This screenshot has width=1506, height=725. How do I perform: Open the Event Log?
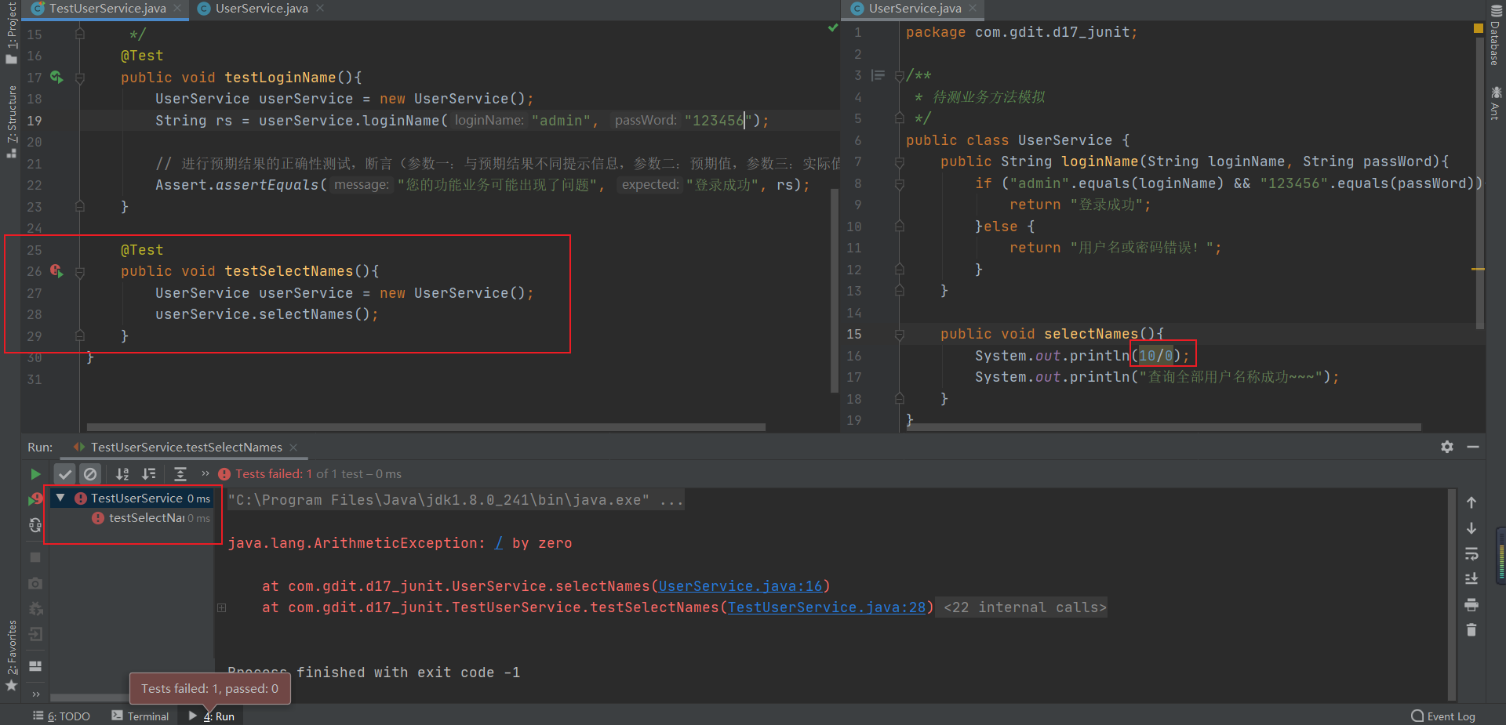coord(1450,716)
